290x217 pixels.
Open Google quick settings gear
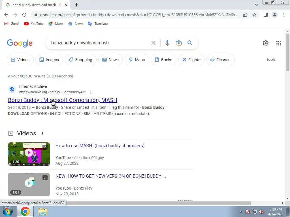(266, 43)
